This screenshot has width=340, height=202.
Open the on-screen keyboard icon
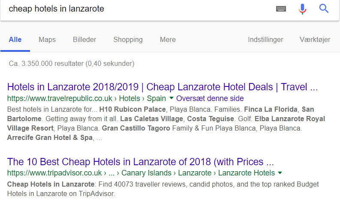tap(281, 9)
